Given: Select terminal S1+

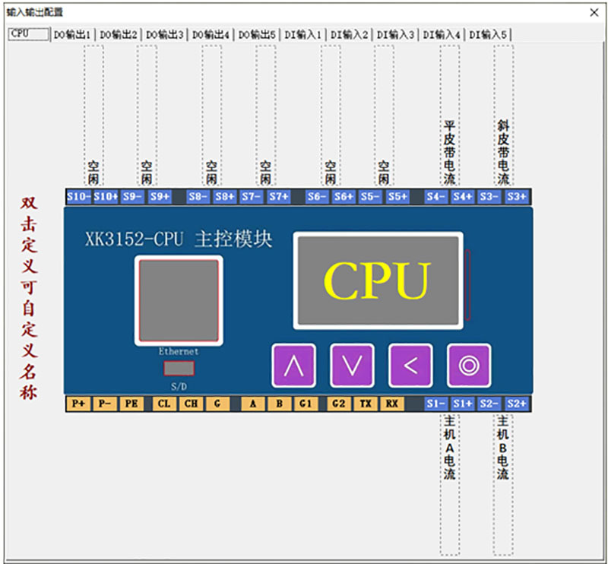Looking at the screenshot, I should [x=463, y=404].
